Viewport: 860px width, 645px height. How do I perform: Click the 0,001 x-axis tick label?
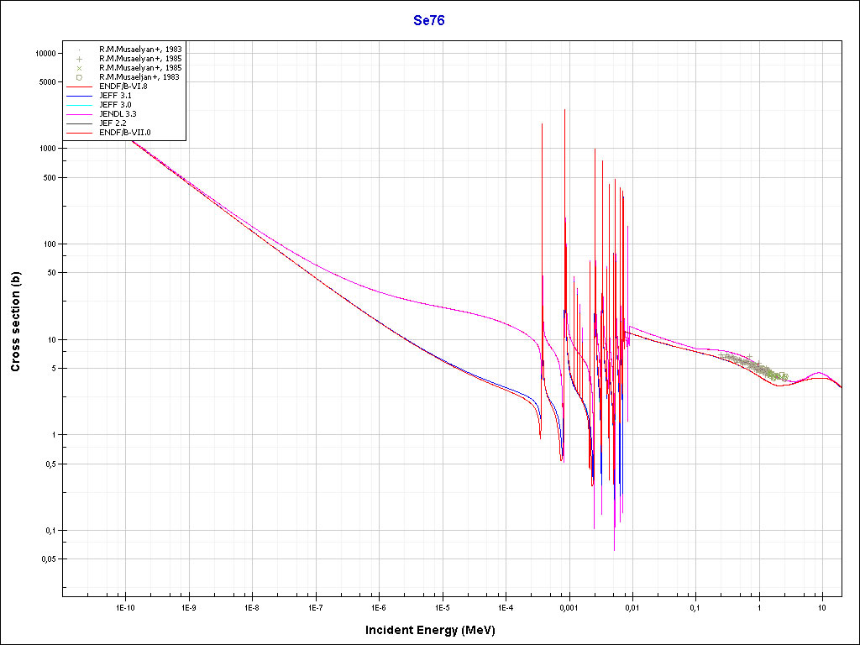[569, 606]
